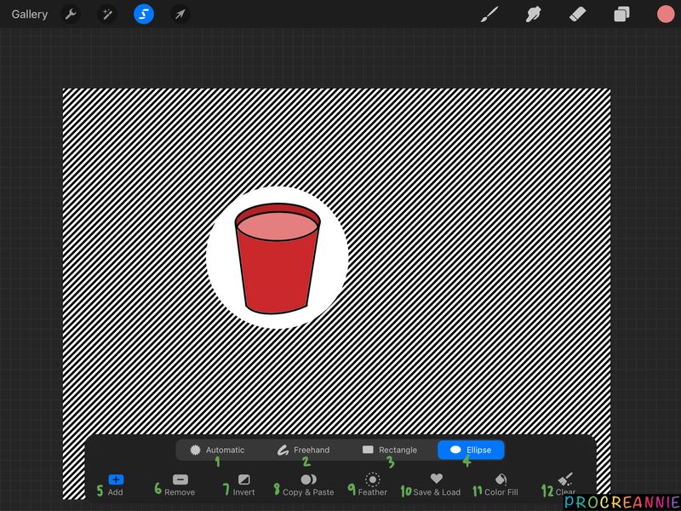The height and width of the screenshot is (511, 681).
Task: Tap the Copy & Paste selection icon
Action: click(x=310, y=479)
